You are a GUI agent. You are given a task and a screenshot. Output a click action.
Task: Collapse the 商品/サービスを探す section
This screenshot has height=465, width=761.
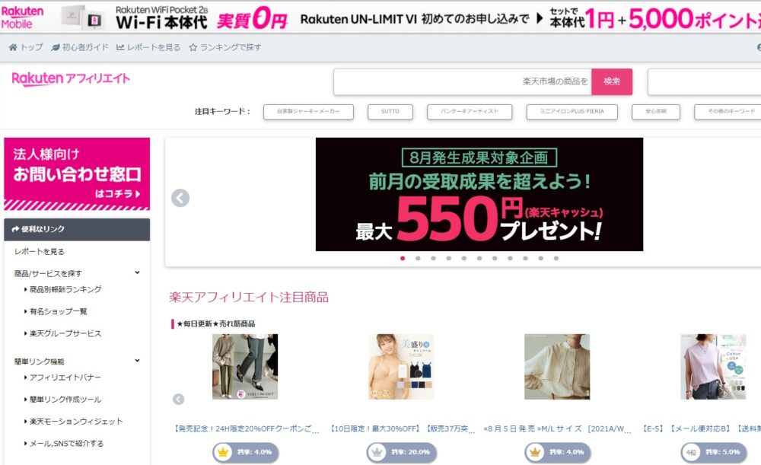137,272
